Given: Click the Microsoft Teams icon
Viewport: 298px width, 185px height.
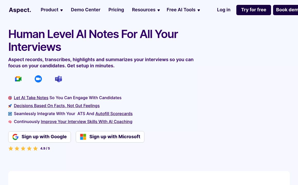Looking at the screenshot, I should point(59,79).
